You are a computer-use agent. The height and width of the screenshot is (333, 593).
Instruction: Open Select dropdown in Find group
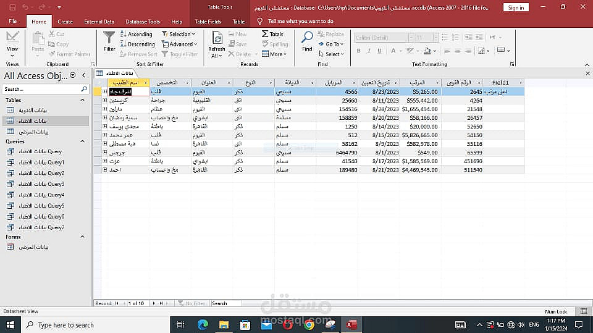[x=331, y=54]
